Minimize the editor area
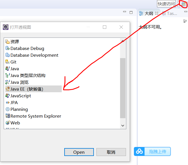 pos(125,12)
